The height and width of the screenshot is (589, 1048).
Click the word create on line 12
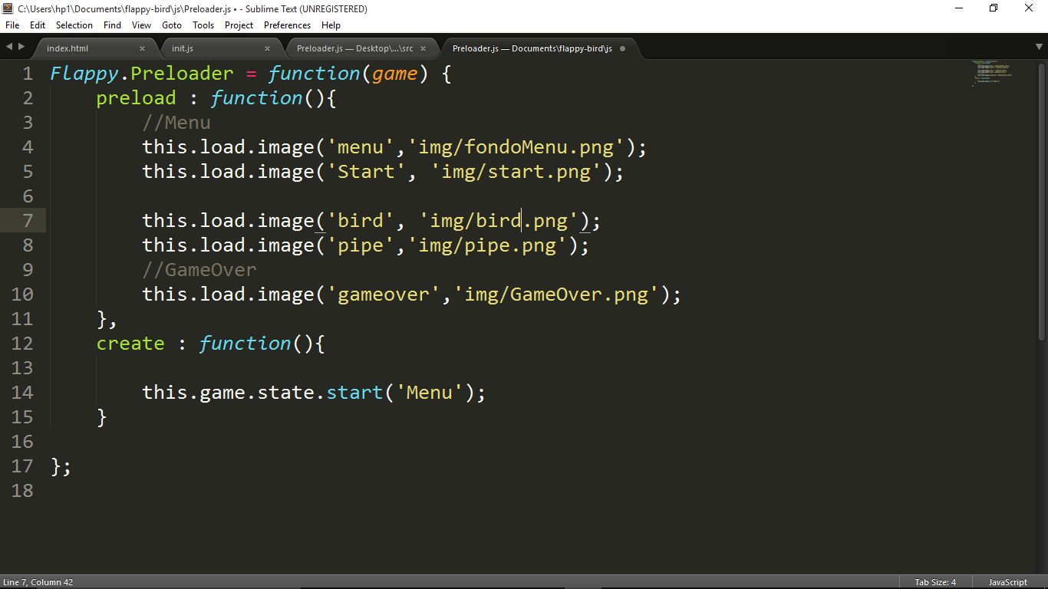pyautogui.click(x=130, y=344)
